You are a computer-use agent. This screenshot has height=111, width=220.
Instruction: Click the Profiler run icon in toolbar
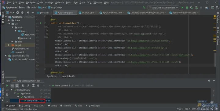pos(196,8)
